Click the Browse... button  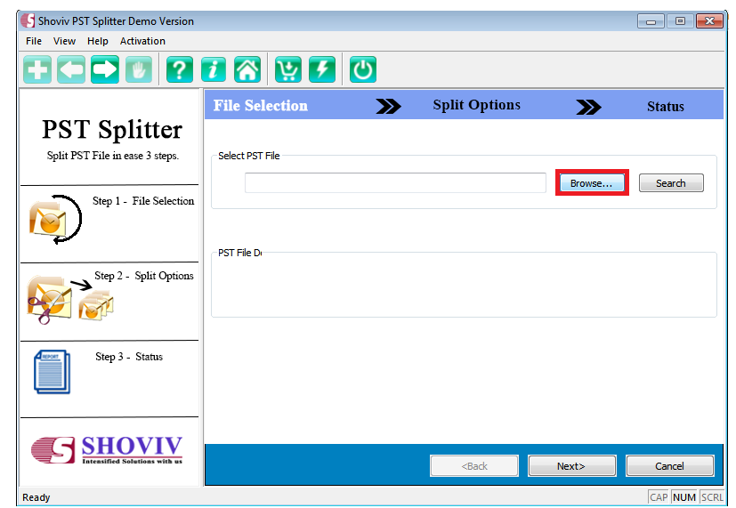[592, 183]
